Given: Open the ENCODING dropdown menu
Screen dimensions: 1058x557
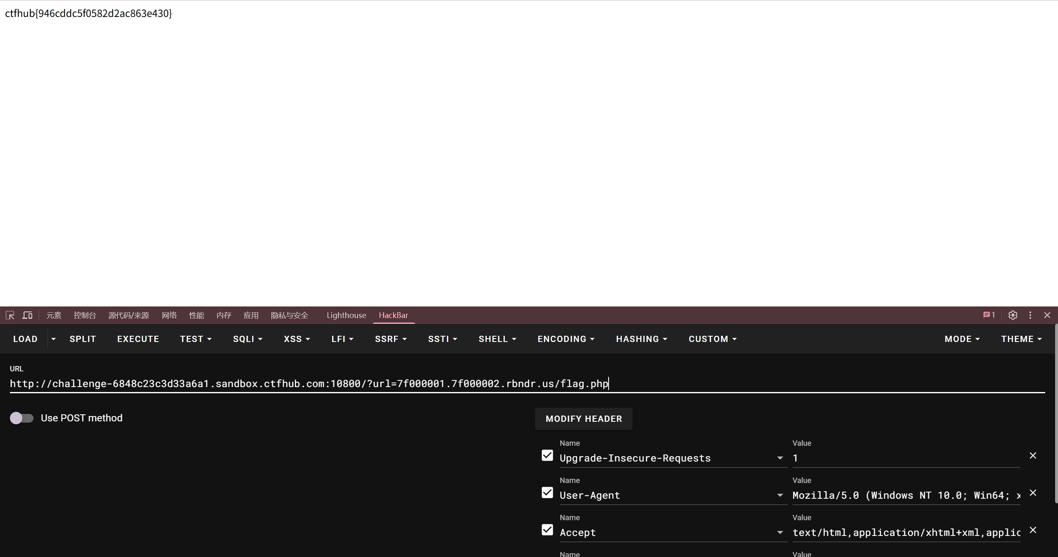Looking at the screenshot, I should pos(566,339).
